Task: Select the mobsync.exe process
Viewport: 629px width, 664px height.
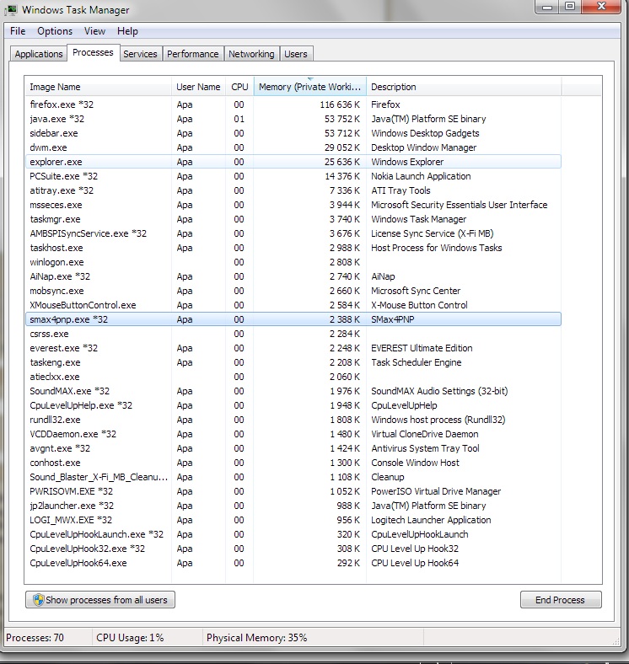Action: coord(293,291)
